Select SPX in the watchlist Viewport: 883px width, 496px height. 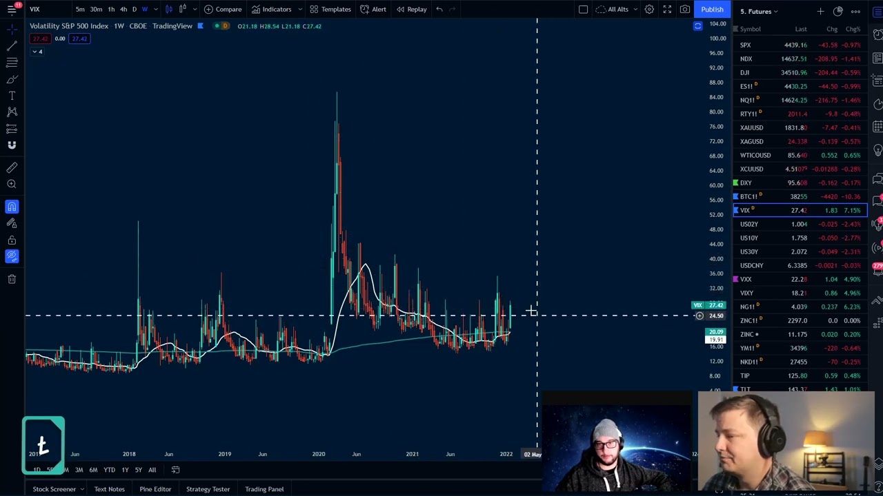tap(800, 45)
